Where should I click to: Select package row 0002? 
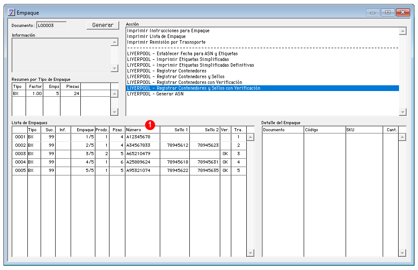click(129, 145)
